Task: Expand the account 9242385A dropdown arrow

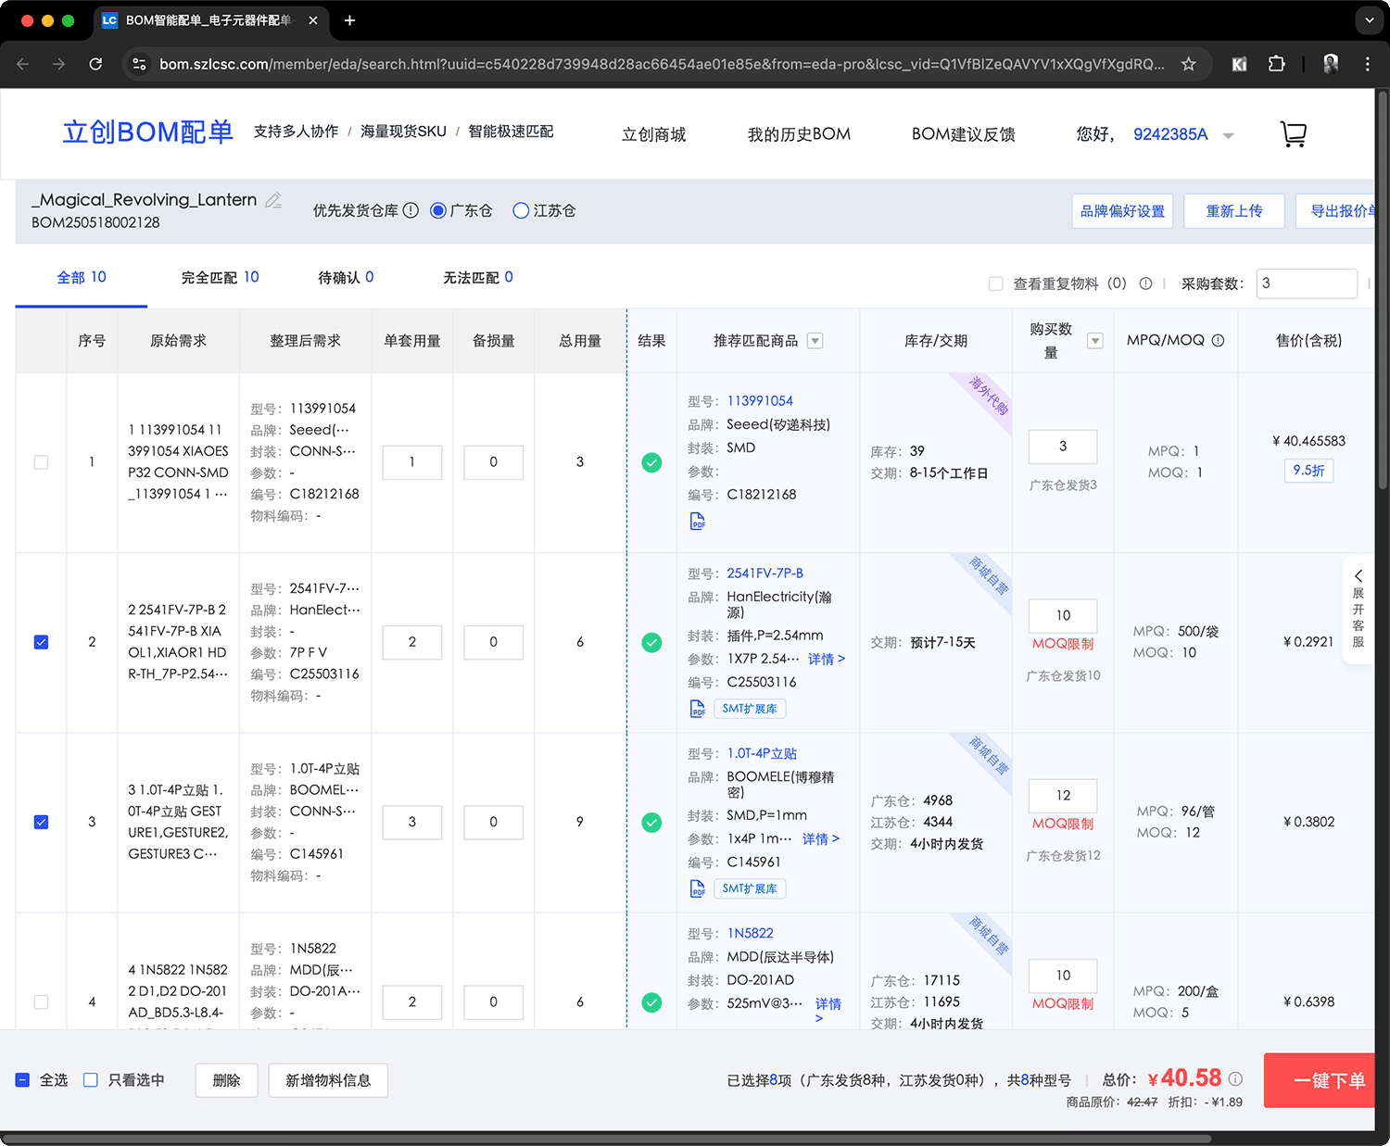Action: pos(1229,135)
